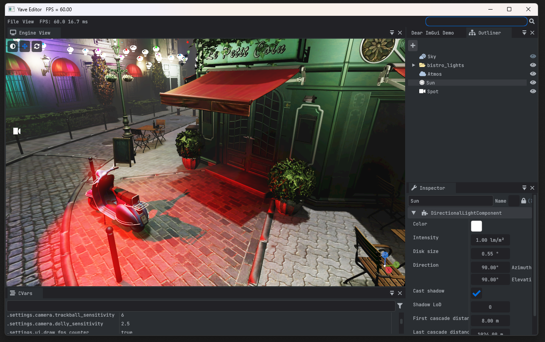
Task: Hide the Sky entity via eye icon
Action: [533, 57]
